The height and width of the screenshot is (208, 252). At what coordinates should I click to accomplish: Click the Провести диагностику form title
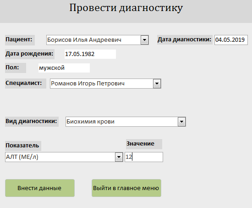[x=126, y=8]
